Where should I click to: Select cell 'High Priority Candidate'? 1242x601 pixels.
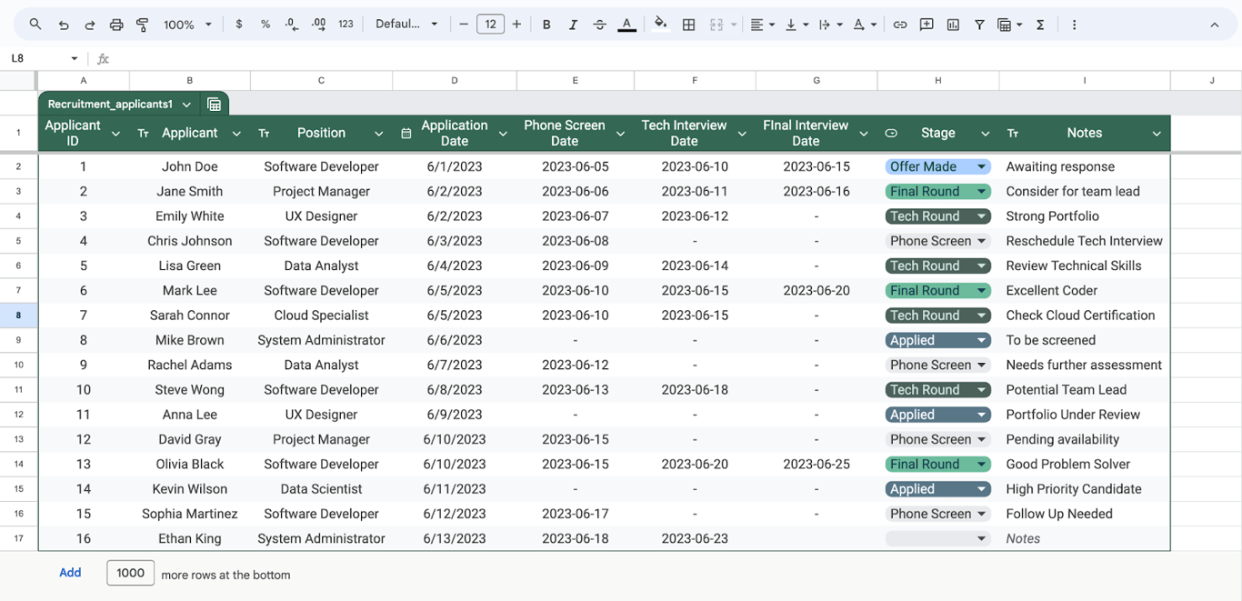1084,489
